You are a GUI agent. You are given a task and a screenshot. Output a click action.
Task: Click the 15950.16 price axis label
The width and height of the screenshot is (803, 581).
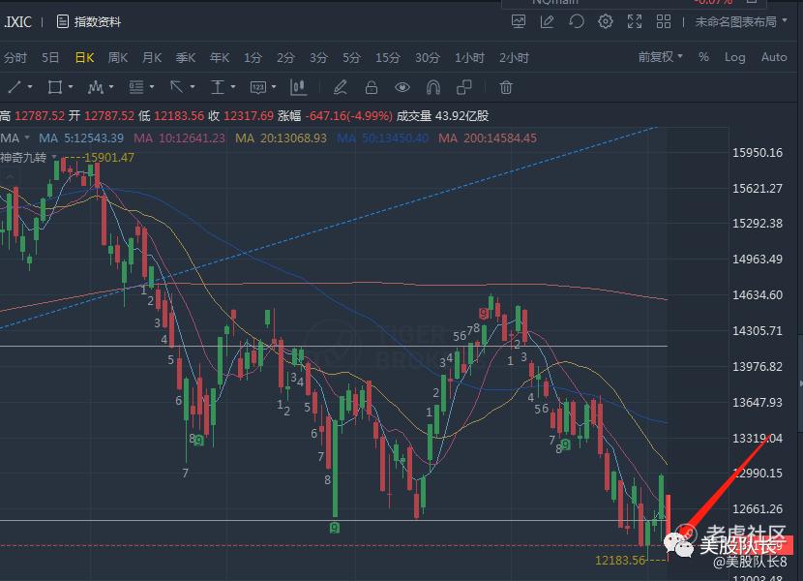758,153
